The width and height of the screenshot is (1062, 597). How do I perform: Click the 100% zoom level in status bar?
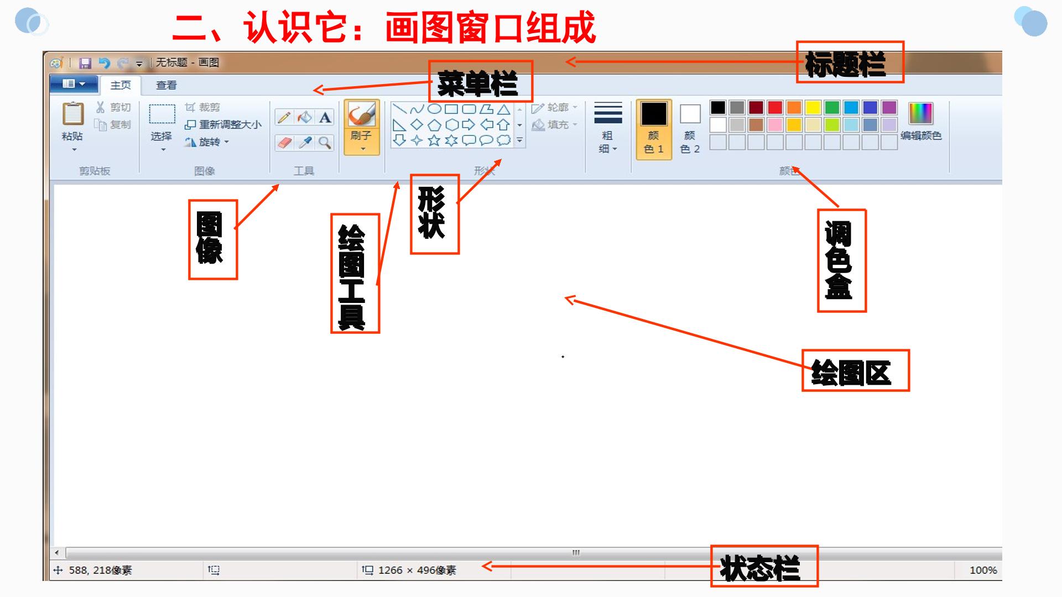coord(983,570)
